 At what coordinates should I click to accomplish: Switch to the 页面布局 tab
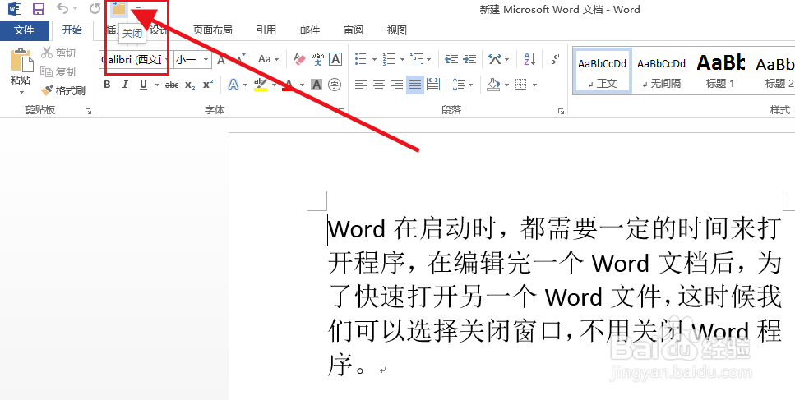point(212,30)
